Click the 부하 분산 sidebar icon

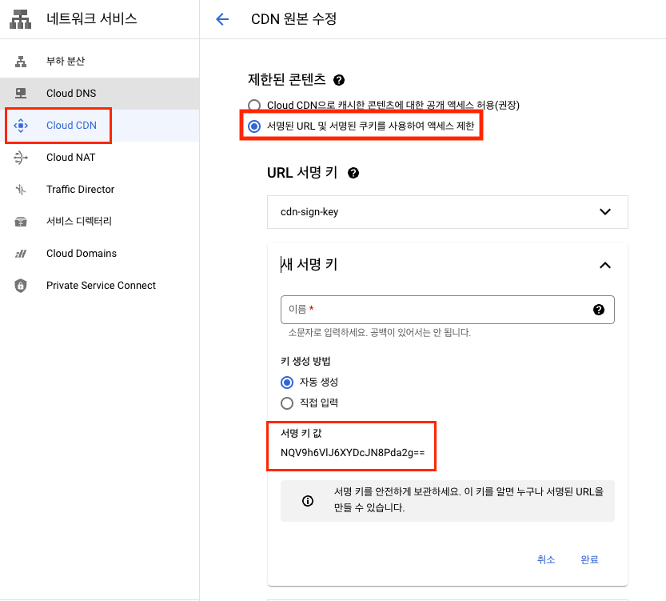(x=21, y=61)
